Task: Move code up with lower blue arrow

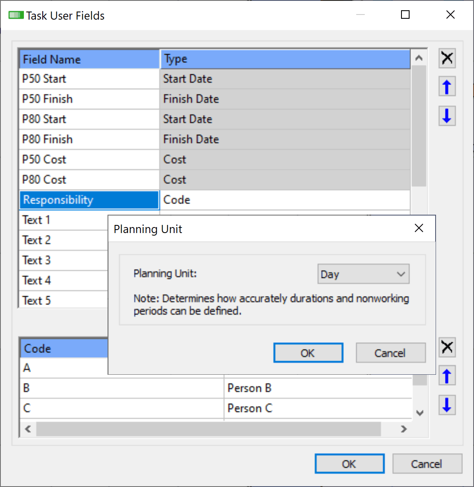Action: click(x=447, y=376)
